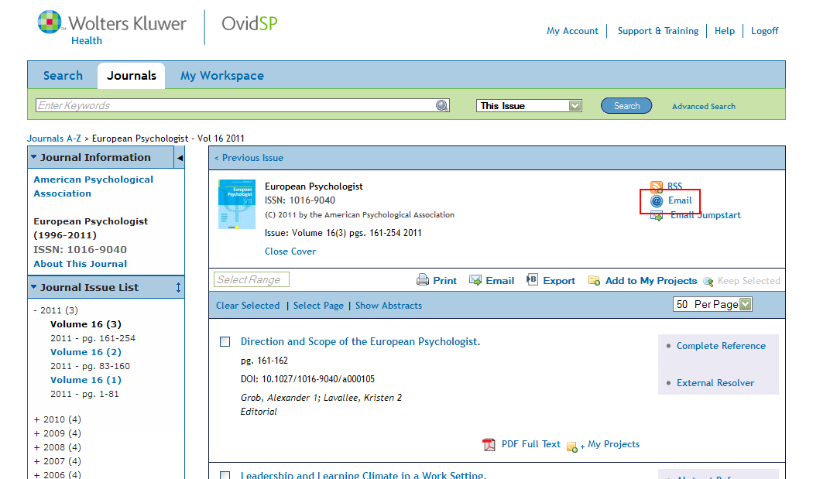Click the DOI 10.1027/1016-9040/a000105 text
The height and width of the screenshot is (479, 813).
(x=307, y=379)
